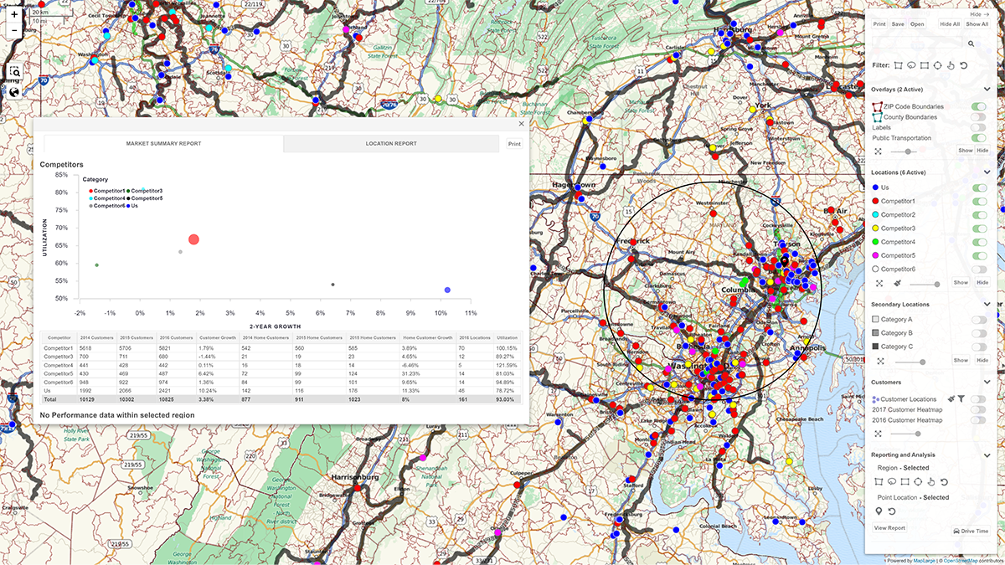Select the polygon filter tool
This screenshot has height=565, width=1005.
click(x=898, y=65)
